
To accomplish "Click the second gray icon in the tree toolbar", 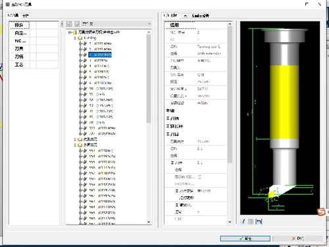I will click(x=77, y=24).
